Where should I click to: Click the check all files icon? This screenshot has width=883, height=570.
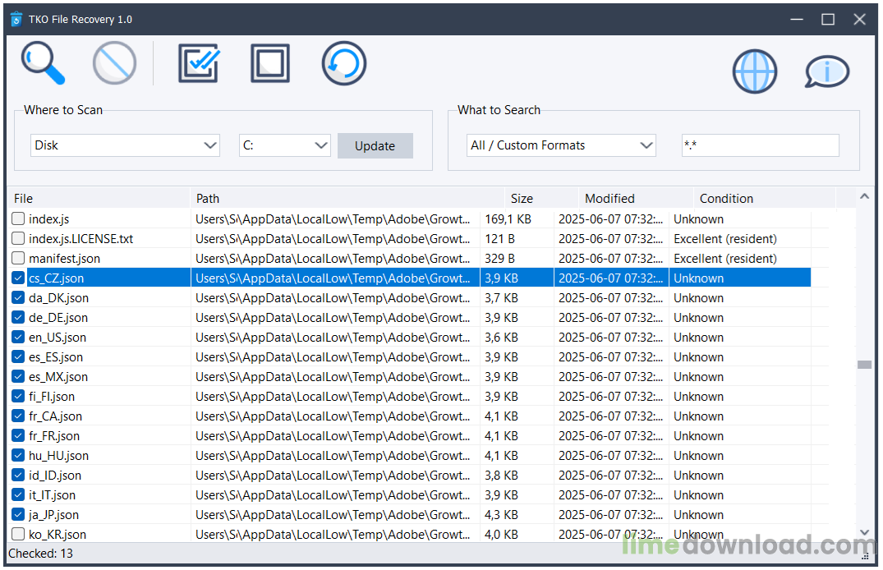[x=199, y=63]
